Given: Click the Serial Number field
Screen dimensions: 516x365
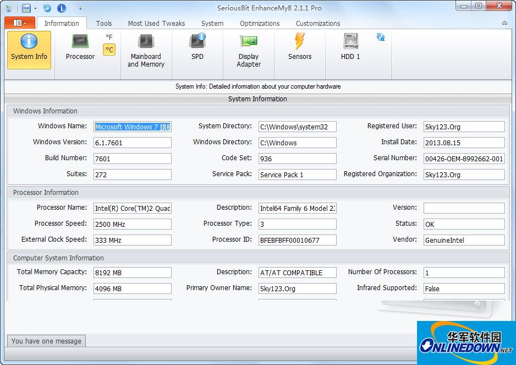Looking at the screenshot, I should point(464,159).
